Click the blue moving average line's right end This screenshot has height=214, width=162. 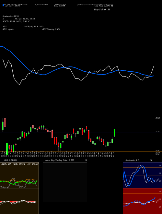[154, 76]
